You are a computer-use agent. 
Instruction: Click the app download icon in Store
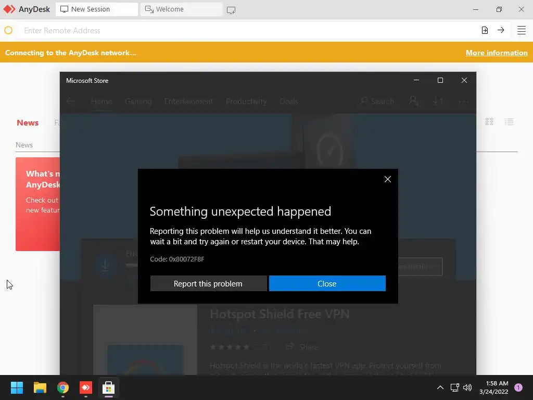(105, 264)
